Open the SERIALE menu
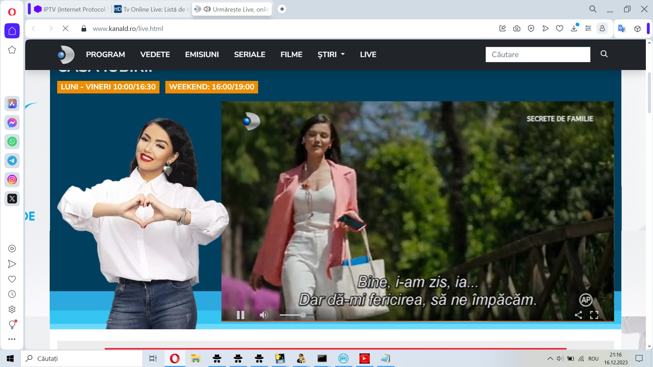Viewport: 653px width, 367px height. click(250, 54)
